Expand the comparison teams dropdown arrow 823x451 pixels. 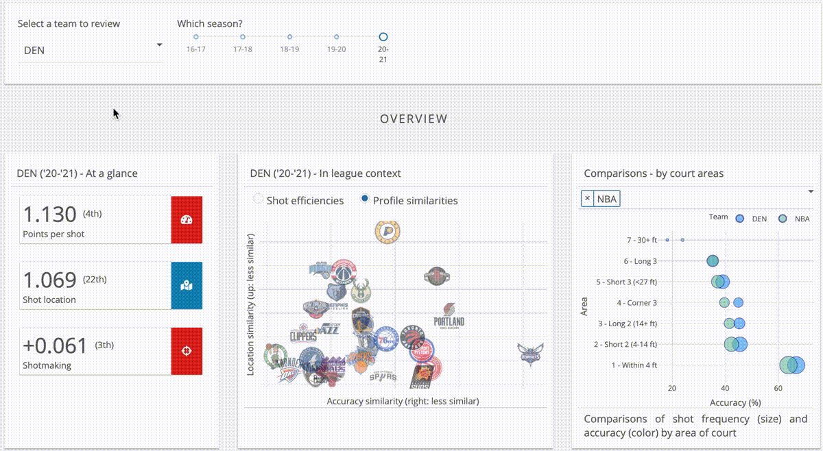click(811, 191)
